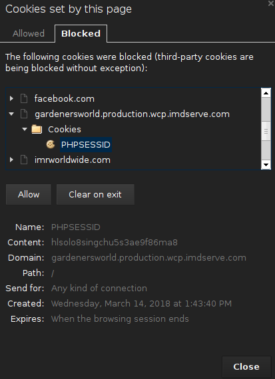Collapse the Cookies folder node
Image resolution: width=275 pixels, height=379 pixels.
25,129
